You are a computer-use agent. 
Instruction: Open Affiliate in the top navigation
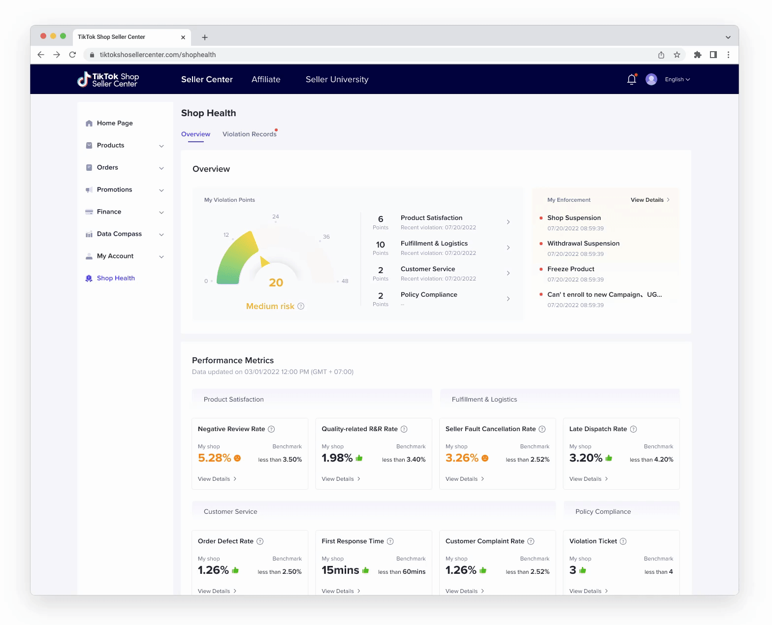pos(266,79)
